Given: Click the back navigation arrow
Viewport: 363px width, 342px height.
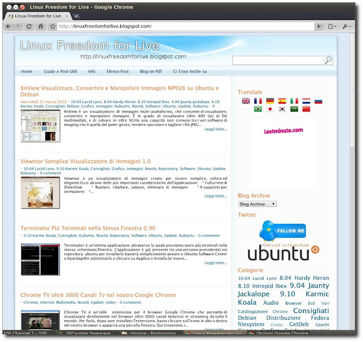Looking at the screenshot, I should point(7,26).
